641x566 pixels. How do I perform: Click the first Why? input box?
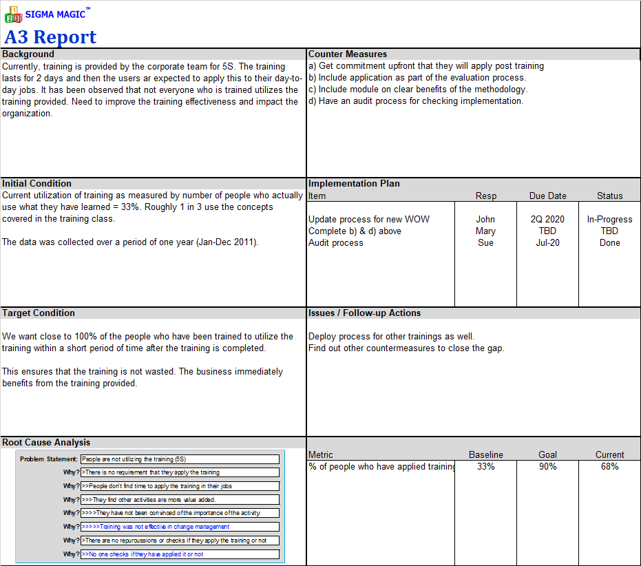[x=179, y=472]
